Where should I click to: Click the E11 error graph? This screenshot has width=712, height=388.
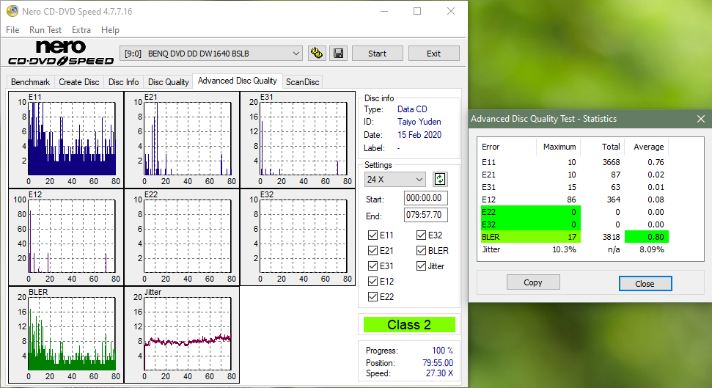pyautogui.click(x=66, y=140)
